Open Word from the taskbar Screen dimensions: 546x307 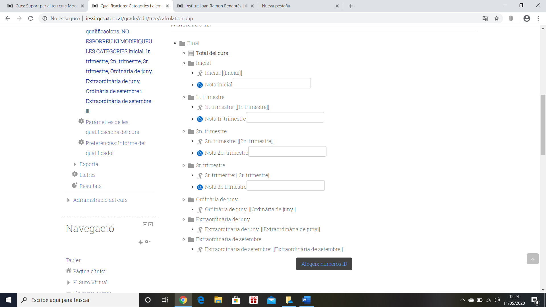click(306, 300)
